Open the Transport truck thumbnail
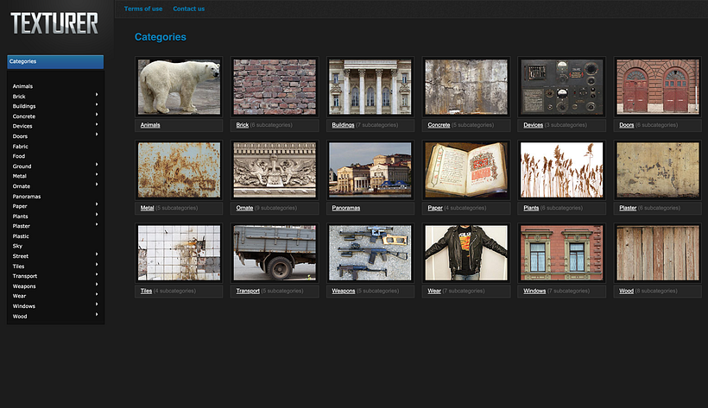The width and height of the screenshot is (708, 408). click(275, 253)
